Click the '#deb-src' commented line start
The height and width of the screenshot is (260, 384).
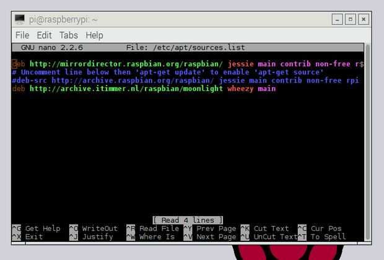(x=29, y=80)
